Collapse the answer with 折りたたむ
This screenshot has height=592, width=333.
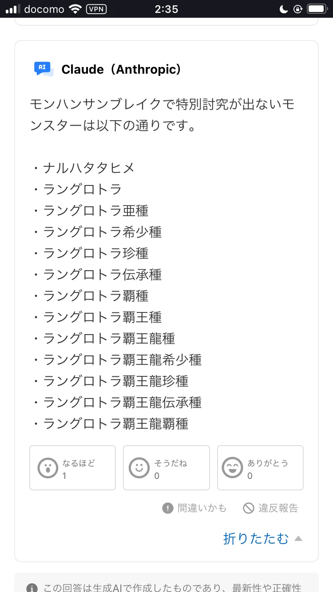[256, 538]
